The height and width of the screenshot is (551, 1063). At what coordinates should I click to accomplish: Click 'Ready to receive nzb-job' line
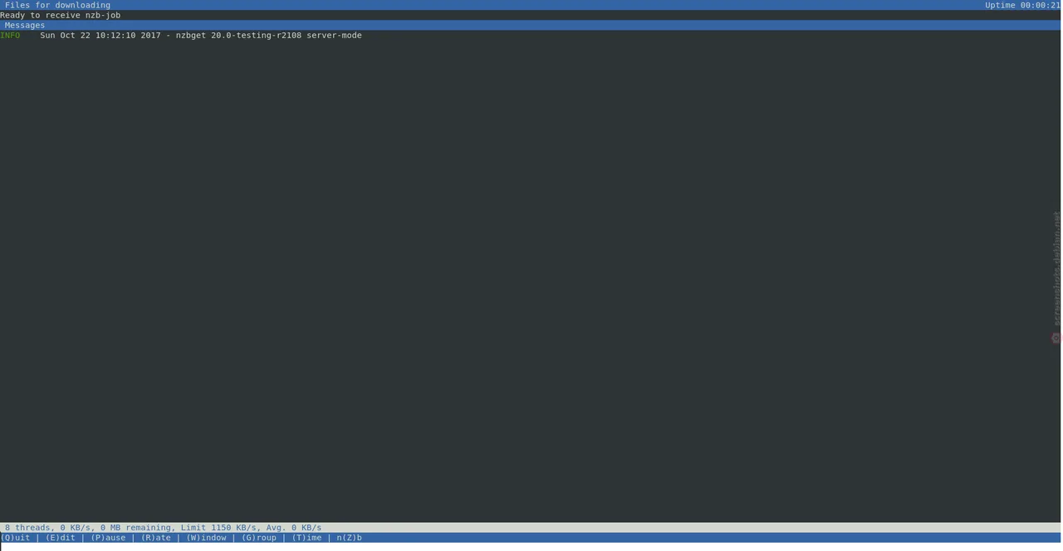[x=61, y=15]
